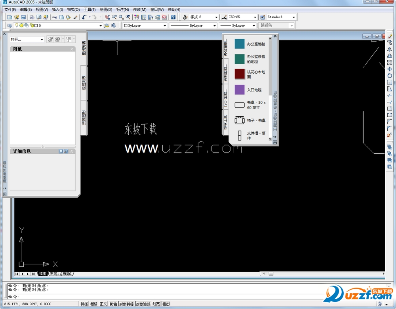Click the Open file toolbar icon
Image resolution: width=396 pixels, height=309 pixels.
tap(17, 17)
